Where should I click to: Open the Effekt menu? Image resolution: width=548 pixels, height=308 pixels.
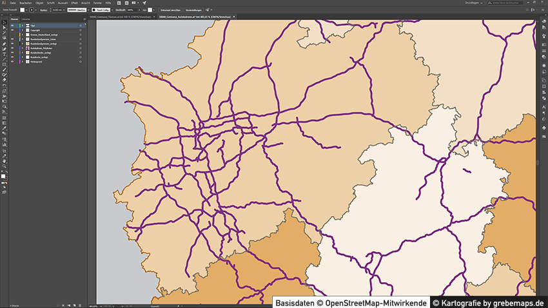coord(76,3)
